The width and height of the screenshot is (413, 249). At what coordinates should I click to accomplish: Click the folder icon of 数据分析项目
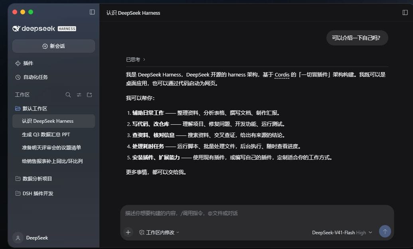tap(18, 178)
